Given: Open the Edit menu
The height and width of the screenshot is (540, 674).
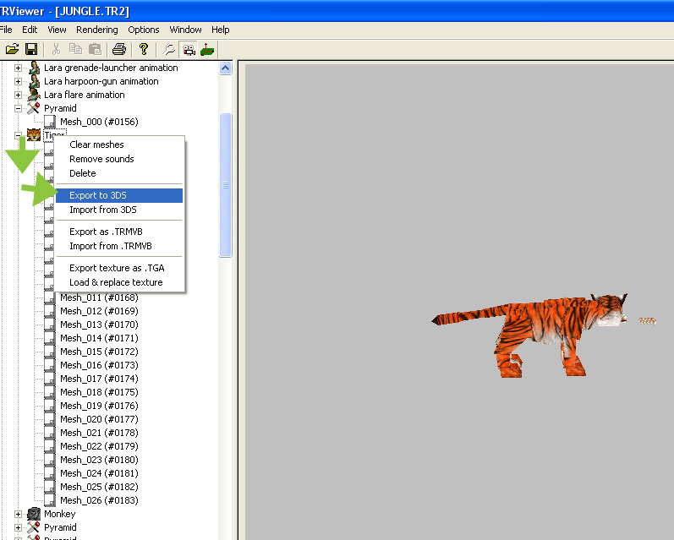Looking at the screenshot, I should [x=30, y=30].
